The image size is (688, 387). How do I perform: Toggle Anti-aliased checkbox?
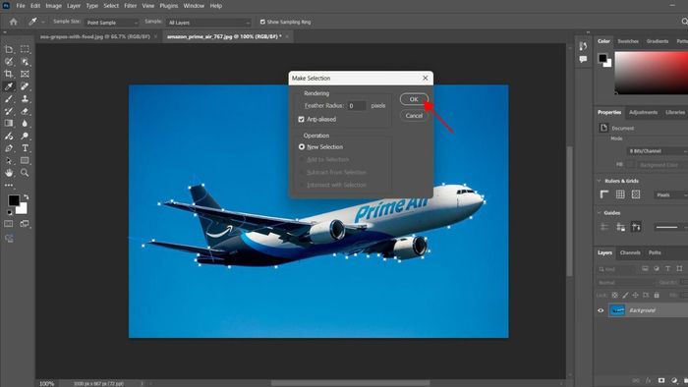click(x=302, y=119)
